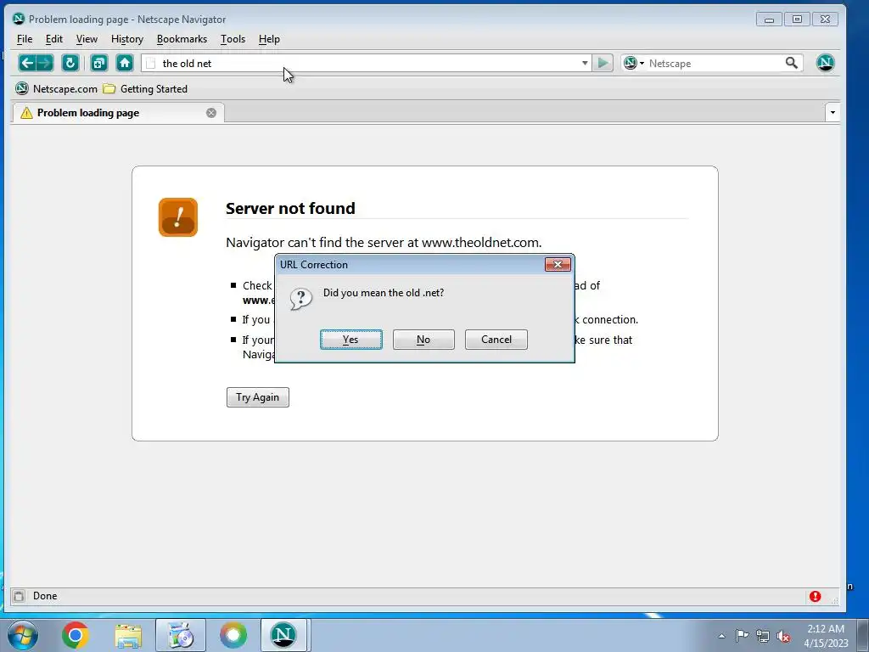Close the URL Correction dialog
Image resolution: width=869 pixels, height=652 pixels.
point(558,265)
